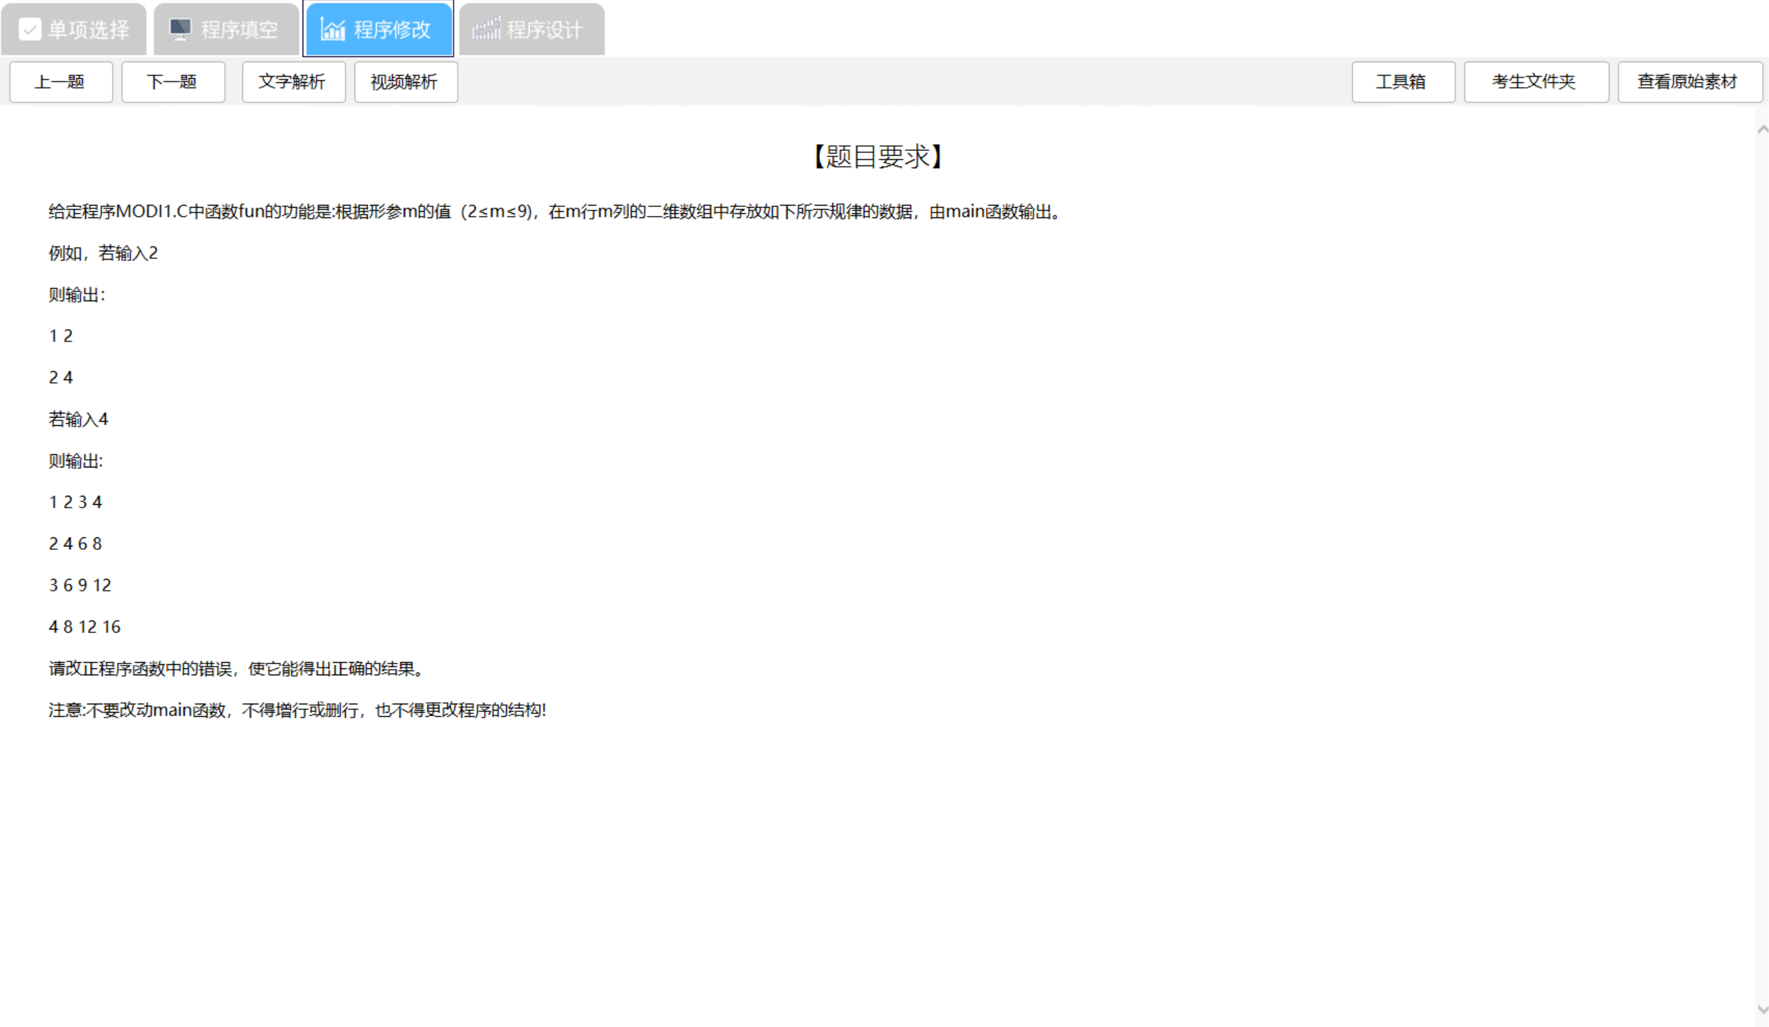Click output row '2 4'

[60, 377]
